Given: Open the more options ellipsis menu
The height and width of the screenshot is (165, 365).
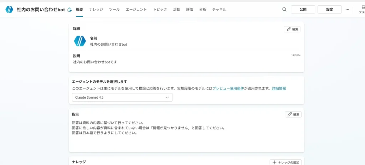Looking at the screenshot, I should (x=347, y=10).
